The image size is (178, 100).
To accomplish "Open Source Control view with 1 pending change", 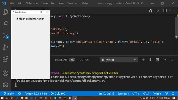I will 6,36.
